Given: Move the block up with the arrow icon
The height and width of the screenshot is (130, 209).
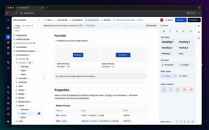Looking at the screenshot, I should point(177,122).
